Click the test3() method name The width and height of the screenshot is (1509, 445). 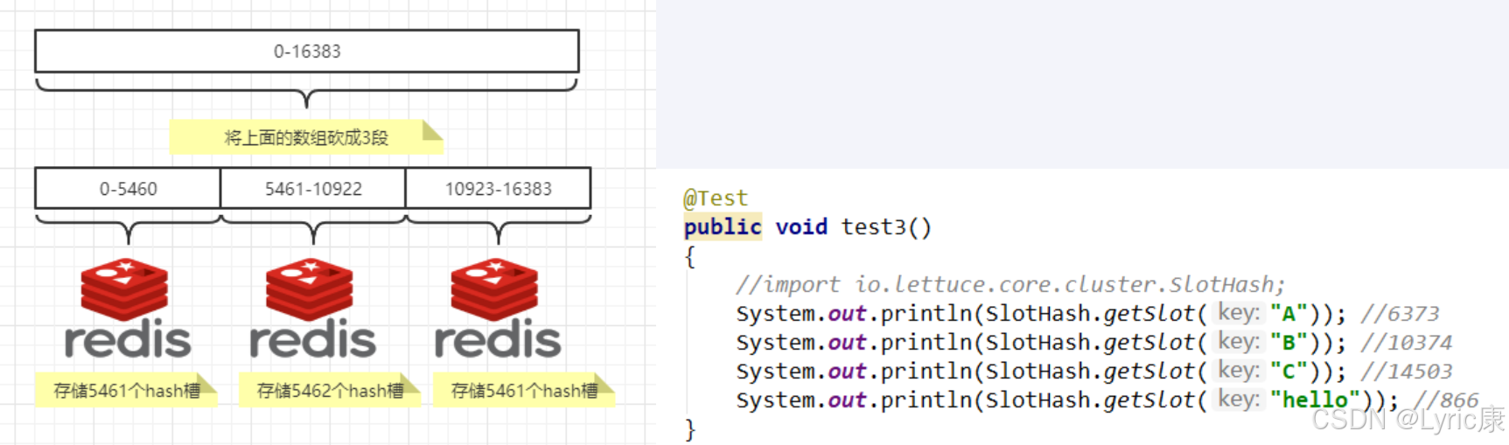[x=886, y=227]
